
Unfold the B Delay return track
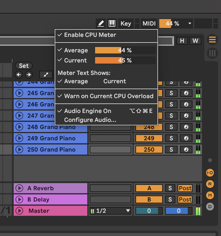[19, 200]
